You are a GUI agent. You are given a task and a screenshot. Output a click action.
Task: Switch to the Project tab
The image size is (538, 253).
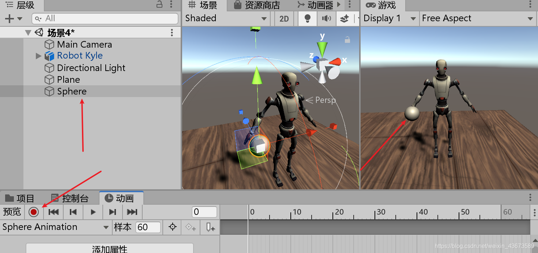20,198
